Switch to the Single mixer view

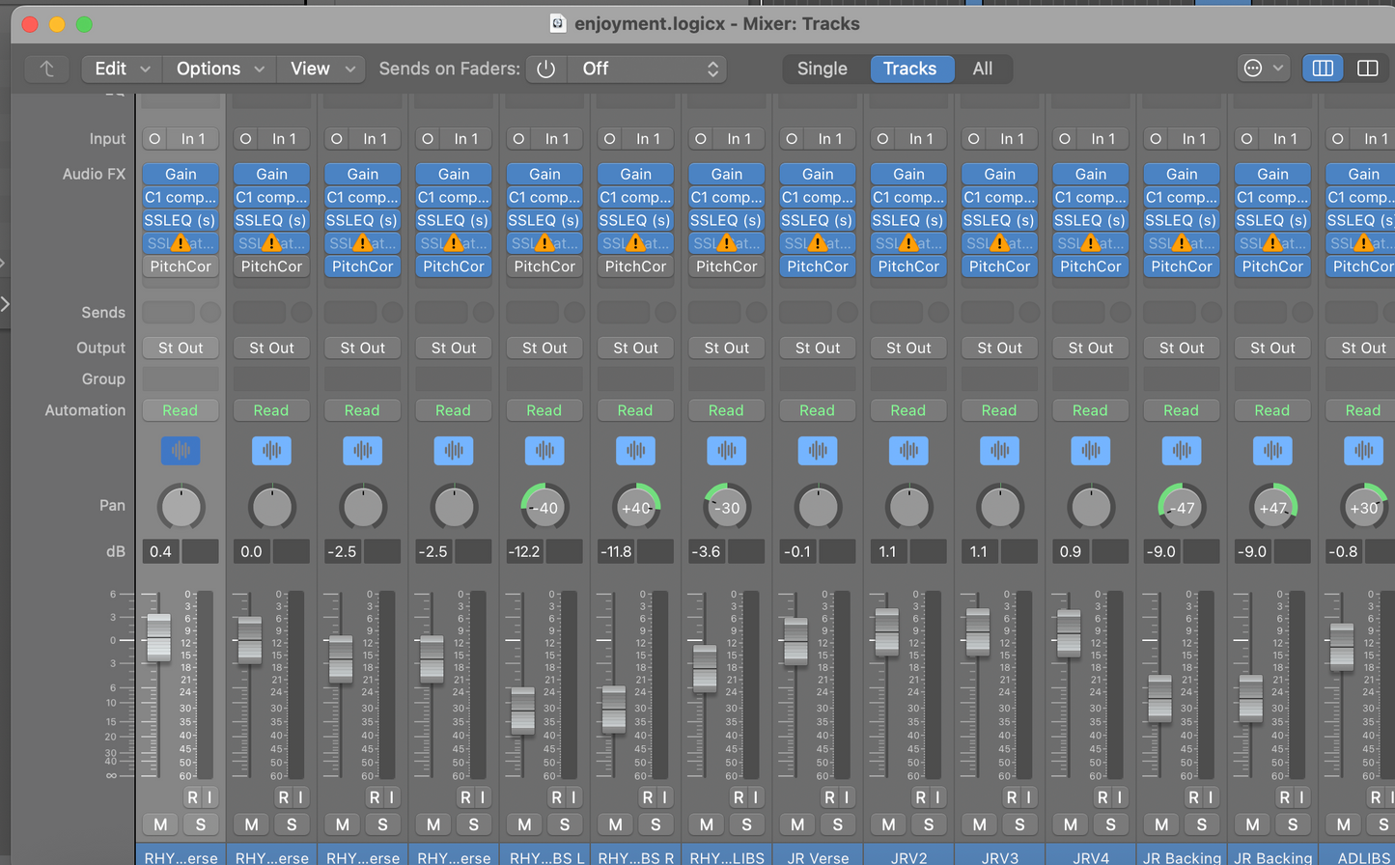pos(822,69)
